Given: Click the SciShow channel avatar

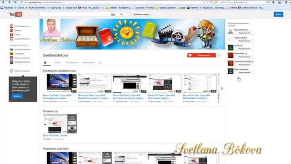Looking at the screenshot, I should pyautogui.click(x=231, y=47).
